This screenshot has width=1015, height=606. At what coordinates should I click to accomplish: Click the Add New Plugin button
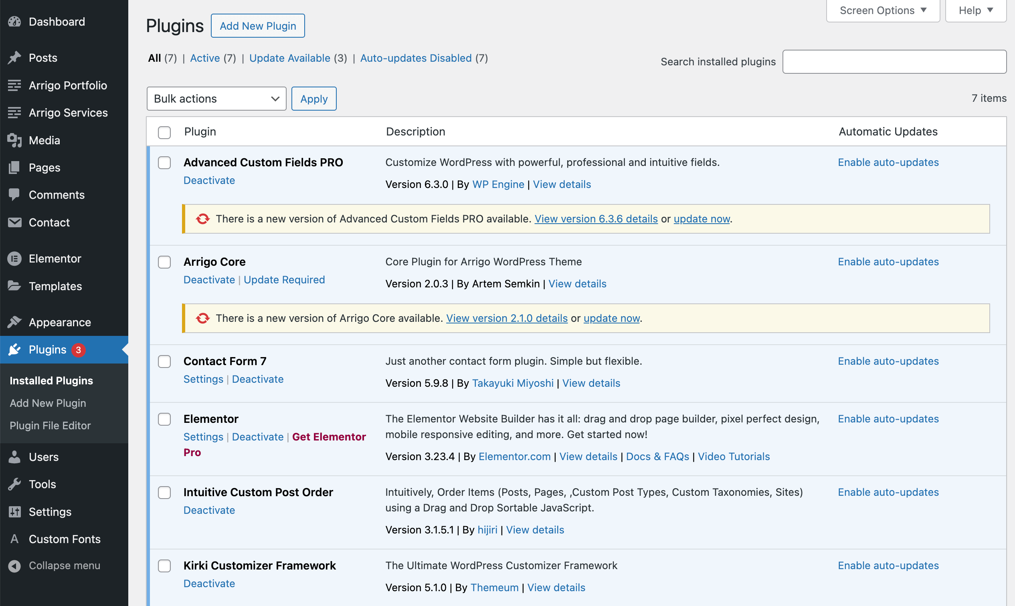click(257, 26)
